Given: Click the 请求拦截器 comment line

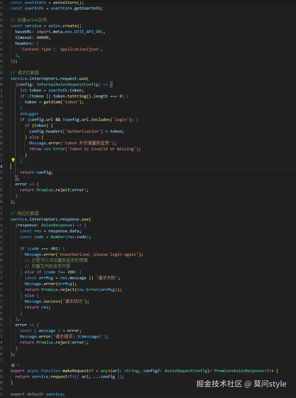Looking at the screenshot, I should (25, 73).
